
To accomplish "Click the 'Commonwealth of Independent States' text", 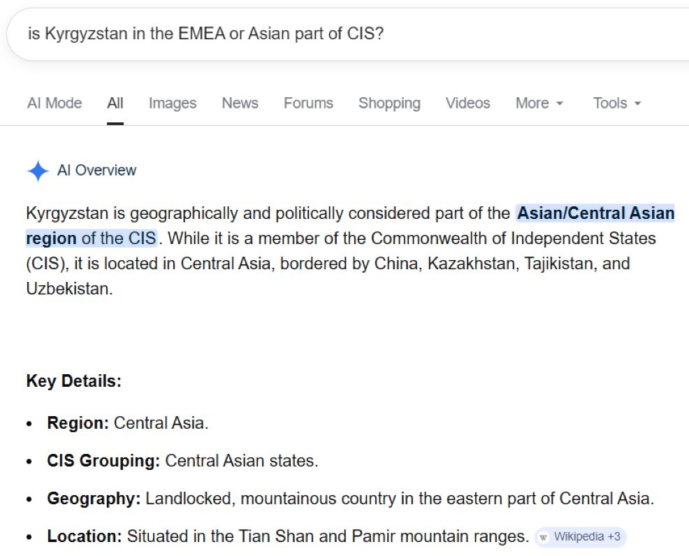I will pos(513,238).
